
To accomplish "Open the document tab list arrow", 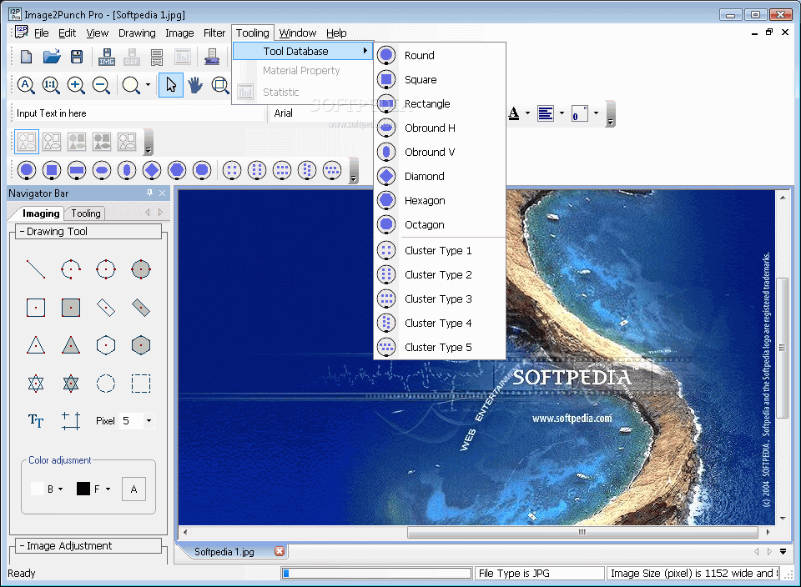I will pyautogui.click(x=783, y=551).
